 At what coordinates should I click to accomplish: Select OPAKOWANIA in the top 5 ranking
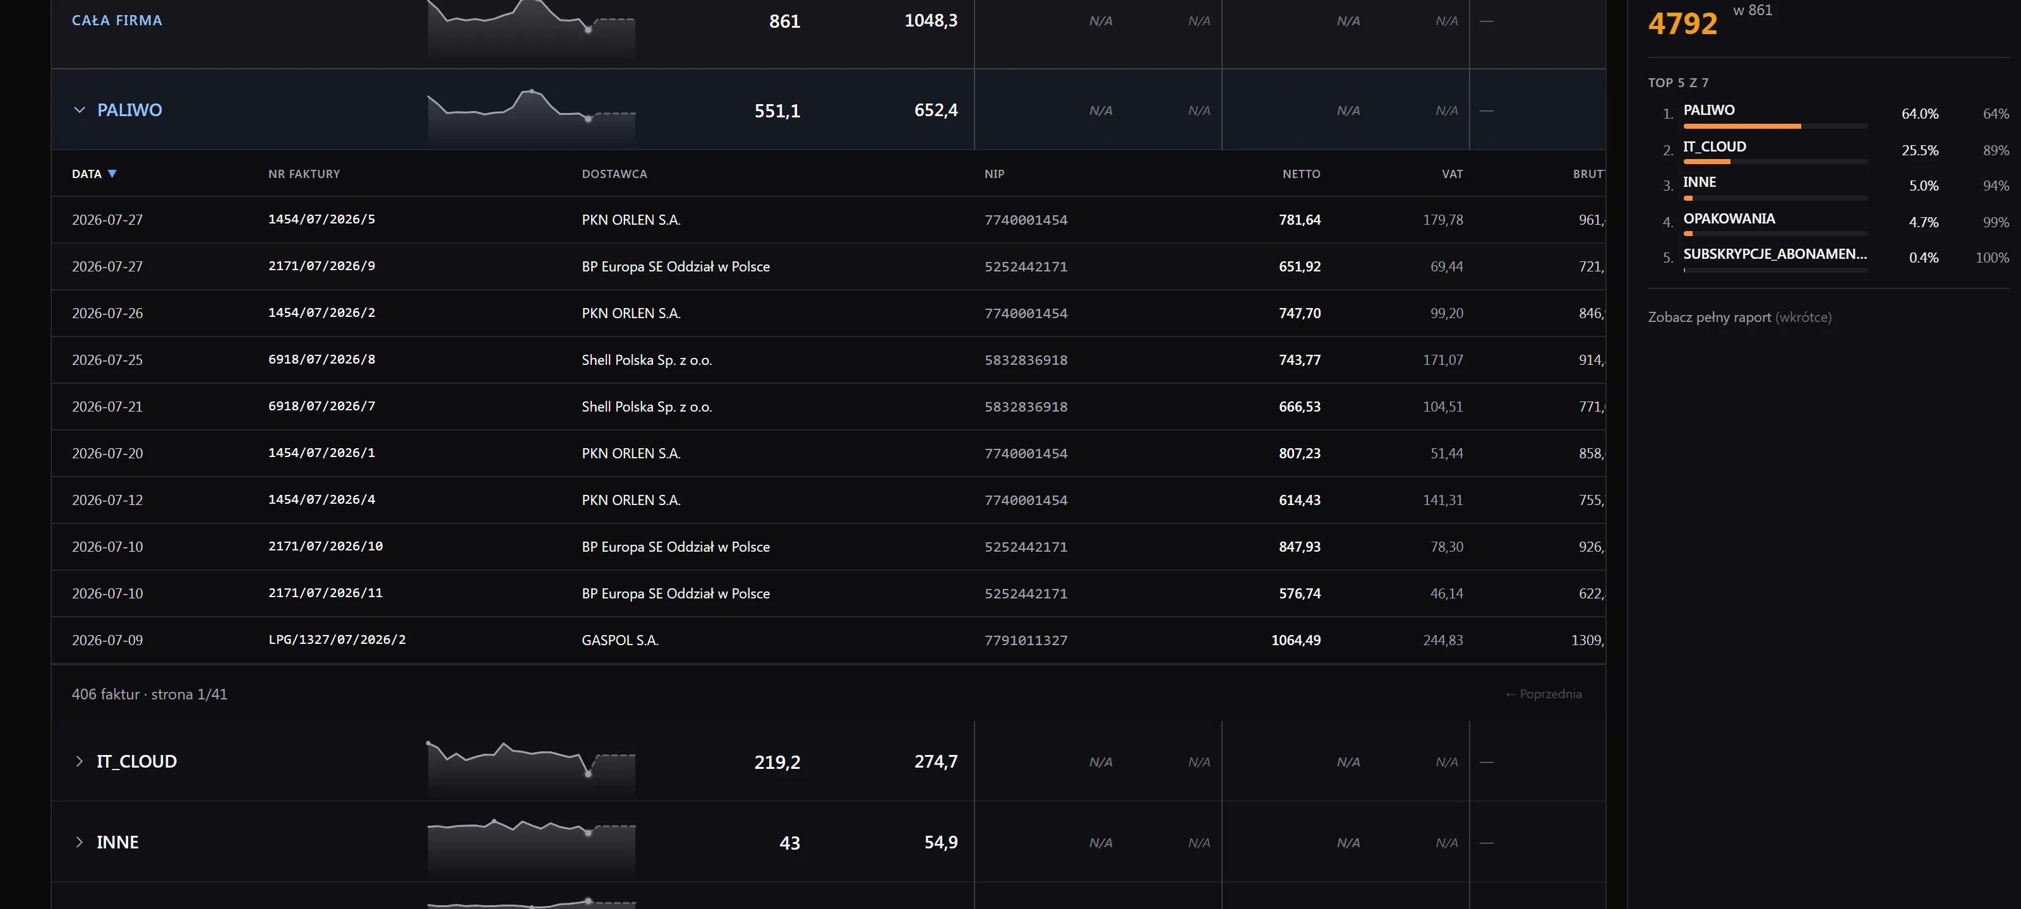point(1729,219)
